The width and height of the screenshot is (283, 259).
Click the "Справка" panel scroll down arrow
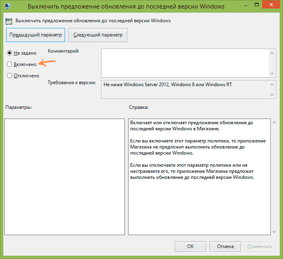[275, 232]
